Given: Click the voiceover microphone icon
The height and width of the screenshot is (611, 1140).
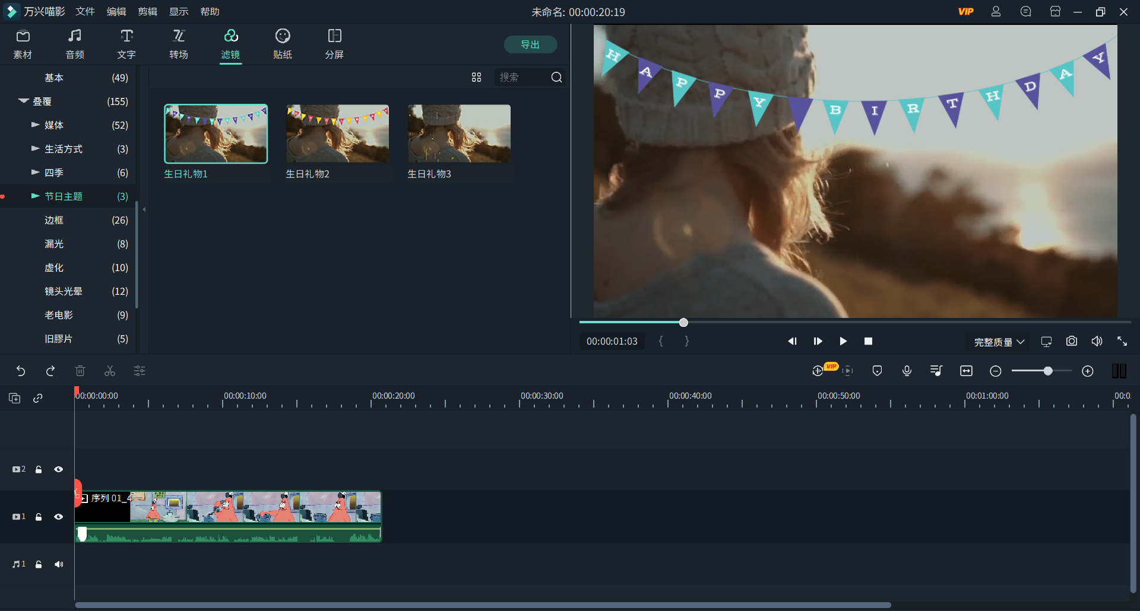Looking at the screenshot, I should (907, 371).
